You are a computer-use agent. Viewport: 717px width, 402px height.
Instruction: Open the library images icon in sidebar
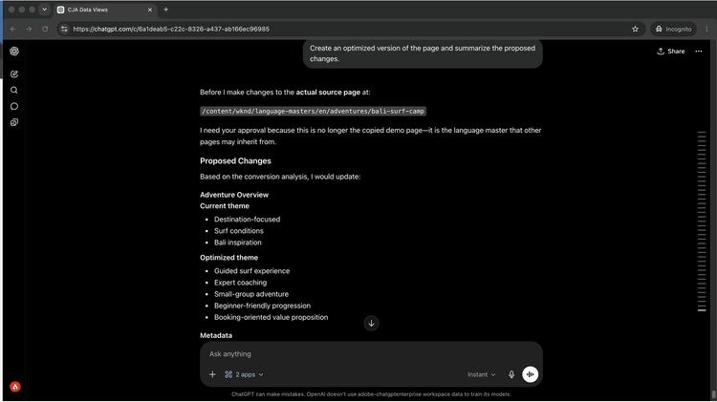click(x=14, y=122)
